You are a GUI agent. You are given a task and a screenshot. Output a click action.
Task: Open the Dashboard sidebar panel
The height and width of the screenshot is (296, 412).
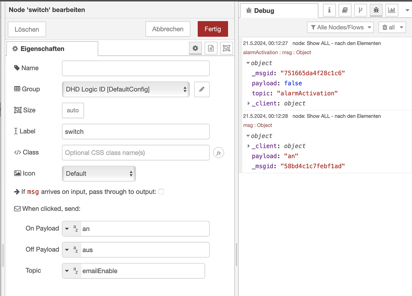pyautogui.click(x=391, y=10)
